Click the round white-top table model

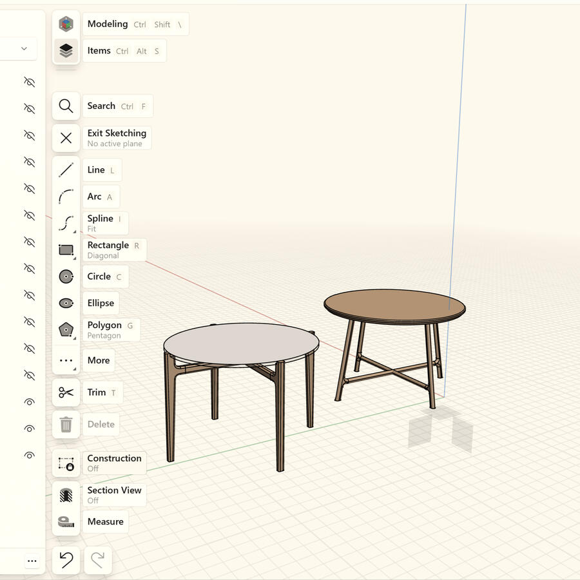pyautogui.click(x=240, y=345)
